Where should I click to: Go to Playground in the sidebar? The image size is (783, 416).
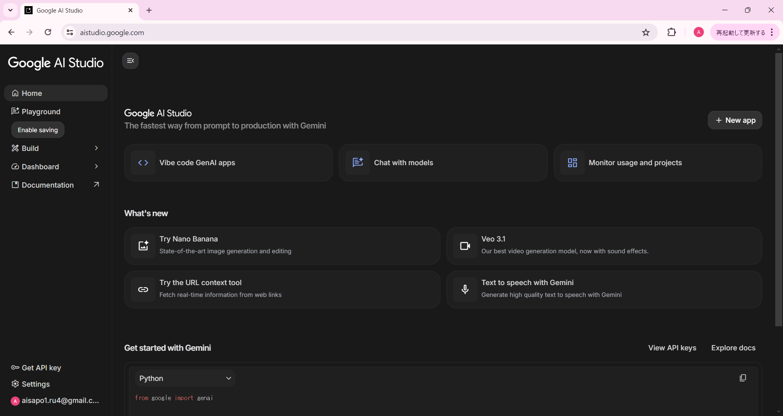pos(41,112)
